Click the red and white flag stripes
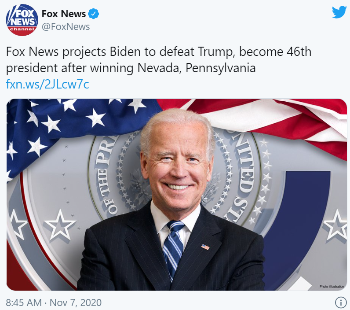The height and width of the screenshot is (310, 350). [279, 123]
